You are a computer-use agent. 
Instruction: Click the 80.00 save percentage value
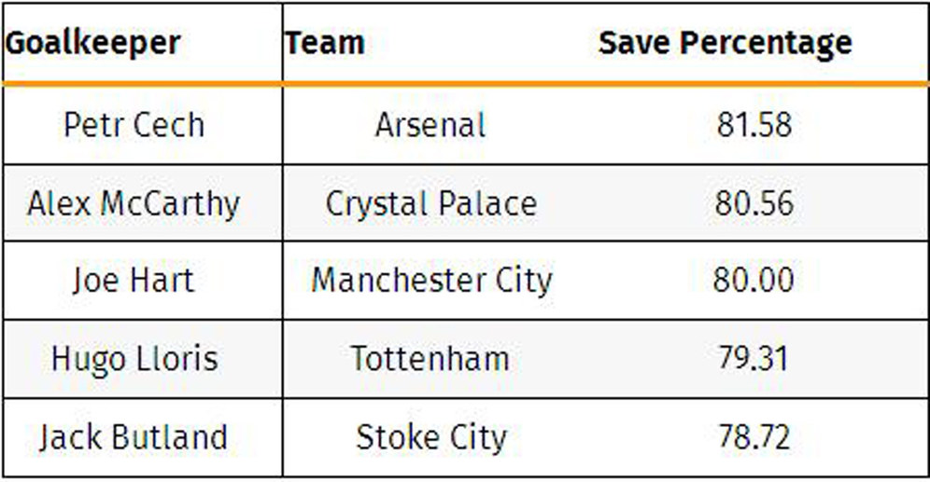(754, 280)
